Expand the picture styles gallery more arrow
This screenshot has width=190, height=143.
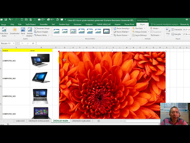coord(112,35)
